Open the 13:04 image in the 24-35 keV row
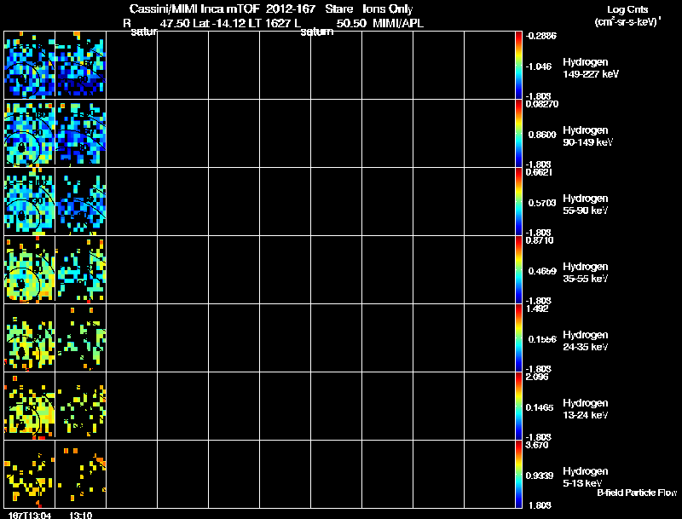 [x=30, y=338]
